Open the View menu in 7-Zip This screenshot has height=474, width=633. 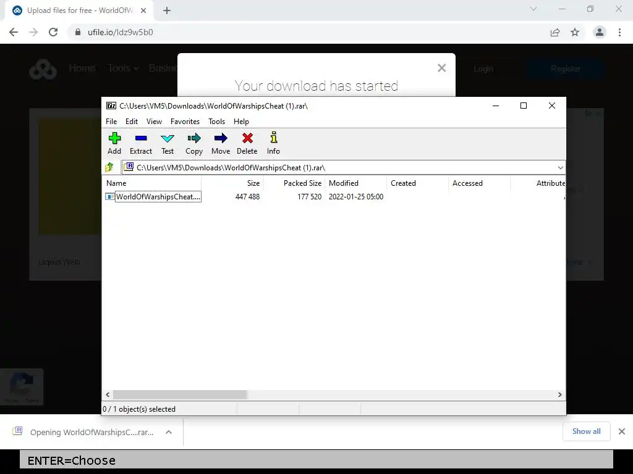pyautogui.click(x=154, y=122)
